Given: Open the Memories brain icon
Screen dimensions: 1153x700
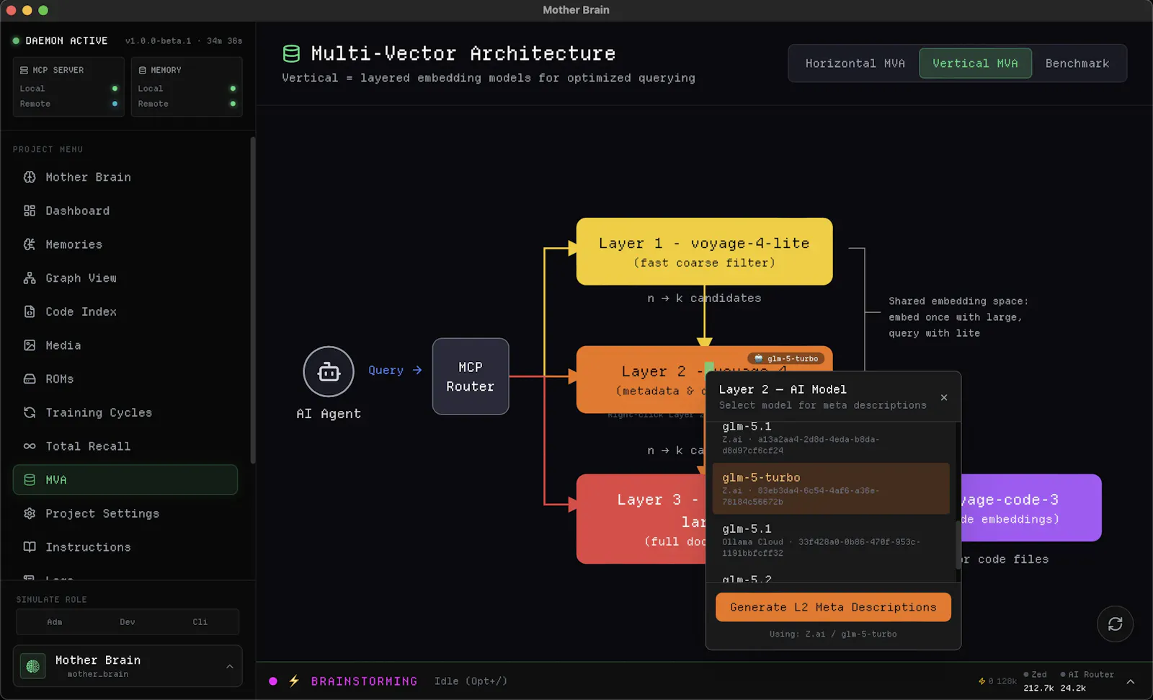Looking at the screenshot, I should tap(30, 244).
